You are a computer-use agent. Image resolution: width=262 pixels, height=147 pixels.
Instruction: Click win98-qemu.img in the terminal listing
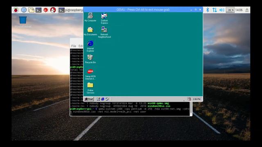pyautogui.click(x=158, y=103)
